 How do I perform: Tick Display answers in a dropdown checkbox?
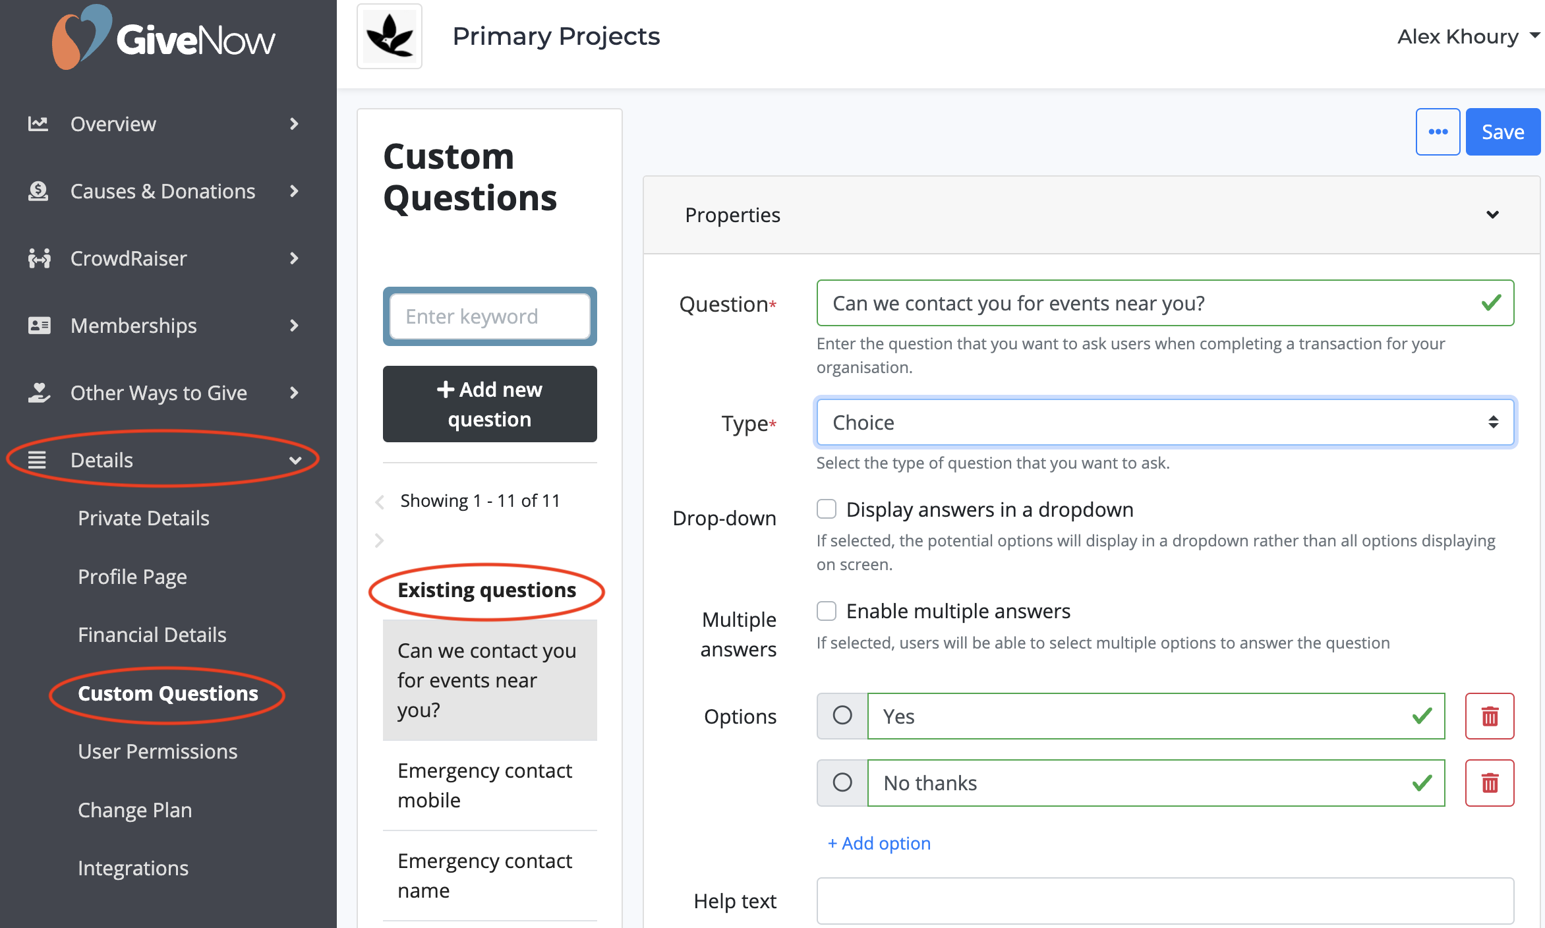click(x=827, y=509)
